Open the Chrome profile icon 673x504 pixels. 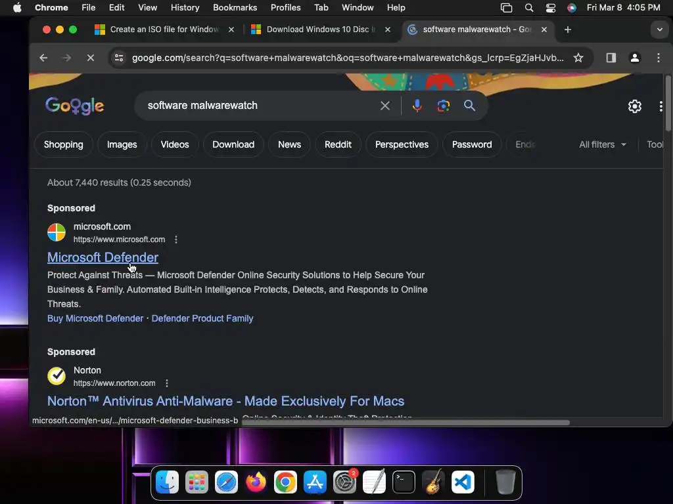634,58
